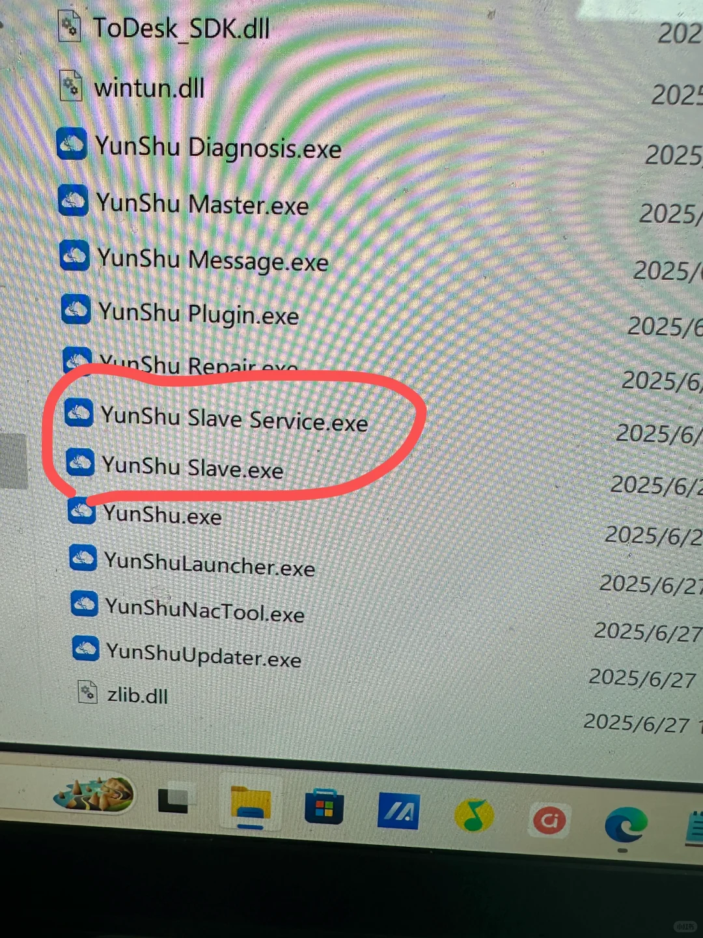Click the YunShu.exe cloud icon
703x938 pixels.
pyautogui.click(x=82, y=510)
